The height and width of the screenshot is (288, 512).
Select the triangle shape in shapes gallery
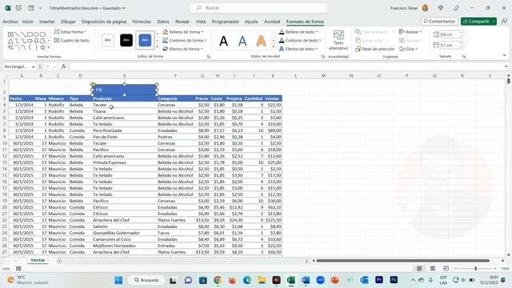click(10, 41)
